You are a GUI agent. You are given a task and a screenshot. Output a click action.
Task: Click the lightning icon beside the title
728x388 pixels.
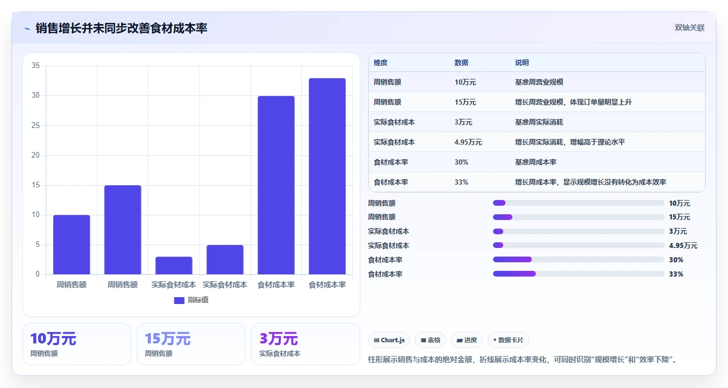(x=27, y=28)
